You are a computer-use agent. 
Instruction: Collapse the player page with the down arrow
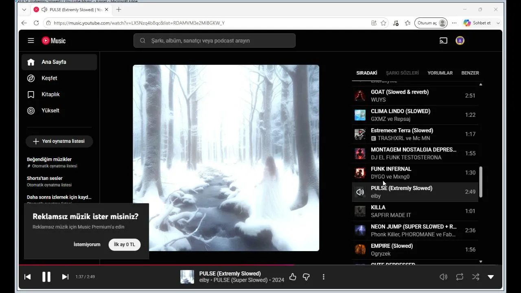(x=491, y=277)
